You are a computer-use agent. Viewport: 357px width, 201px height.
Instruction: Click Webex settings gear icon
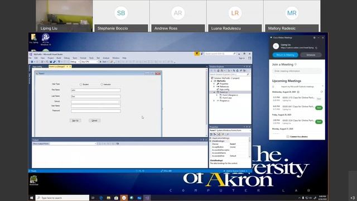coord(315,37)
